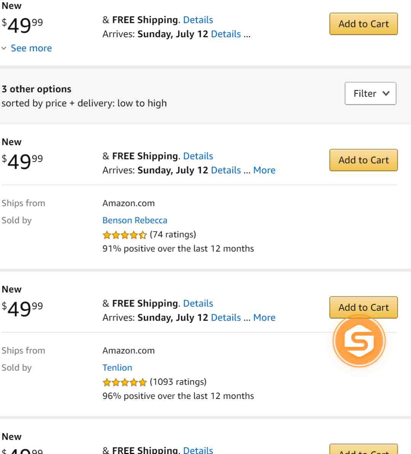
Task: Open FREE Shipping Details in bottom offer
Action: (198, 450)
